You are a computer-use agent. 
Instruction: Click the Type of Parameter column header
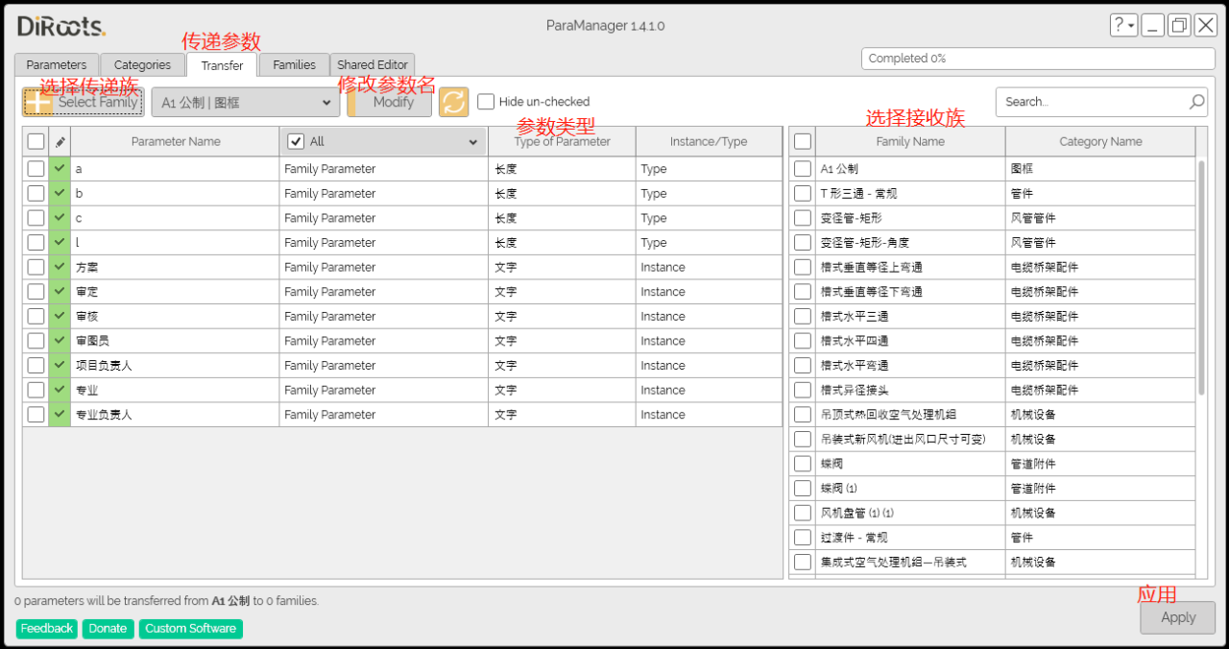563,142
